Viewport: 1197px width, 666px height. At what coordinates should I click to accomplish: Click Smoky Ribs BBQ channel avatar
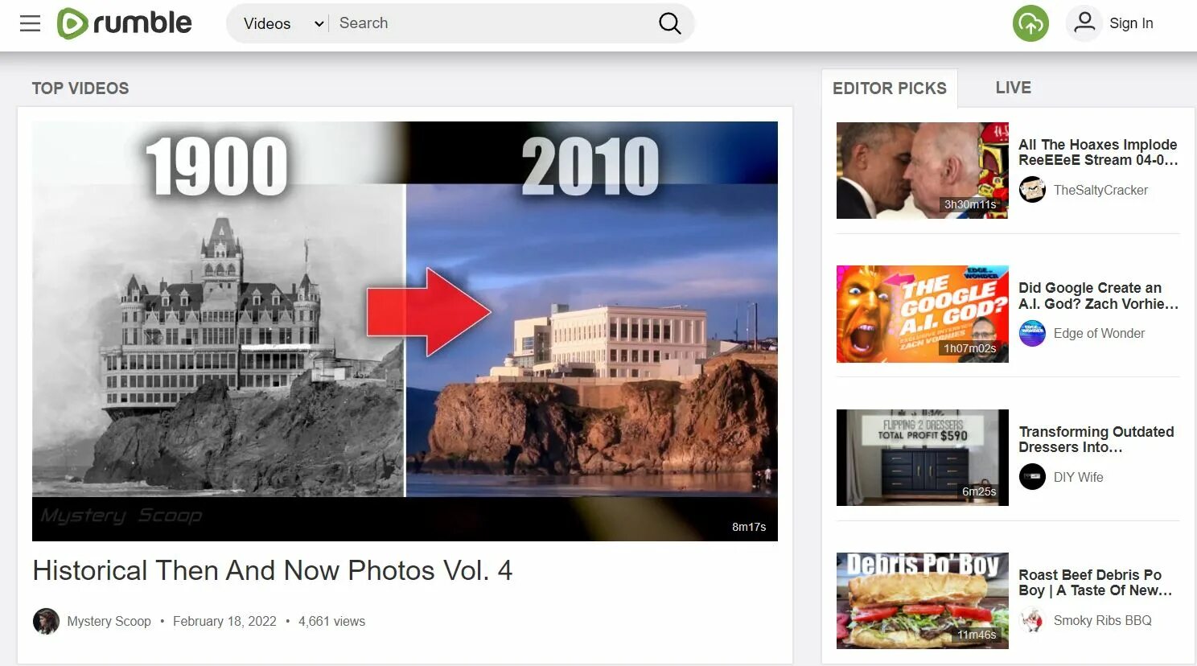1032,620
